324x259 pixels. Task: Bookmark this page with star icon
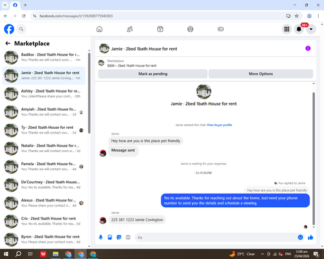pos(297,16)
